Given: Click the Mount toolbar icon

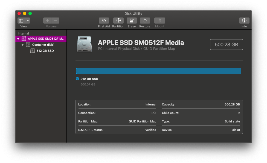Looking at the screenshot, I should (160, 21).
